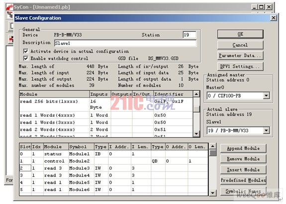The width and height of the screenshot is (286, 204).
Task: Click Module6 symbol cell
Action: [81, 190]
